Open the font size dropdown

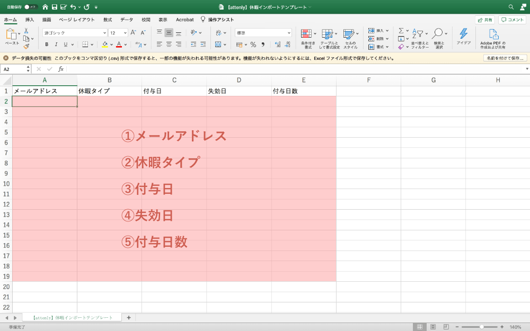tap(118, 32)
